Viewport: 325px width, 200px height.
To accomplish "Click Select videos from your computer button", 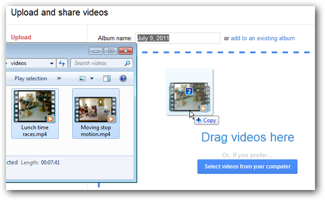I will coord(247,166).
